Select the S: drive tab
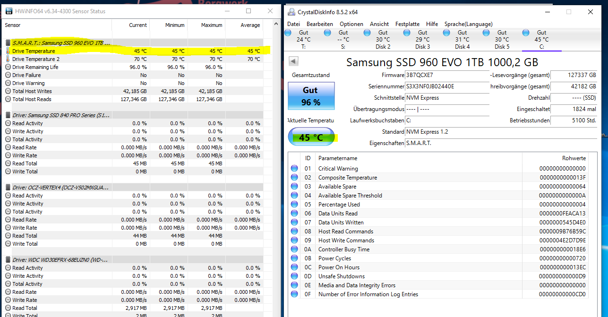 click(x=343, y=40)
